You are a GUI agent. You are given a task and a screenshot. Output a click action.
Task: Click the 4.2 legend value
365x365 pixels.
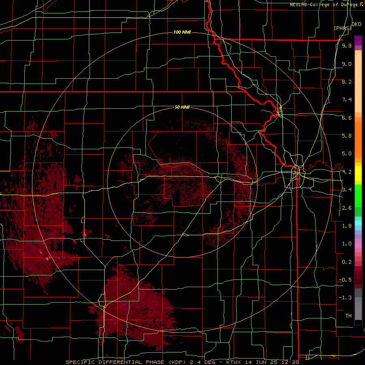click(x=347, y=172)
